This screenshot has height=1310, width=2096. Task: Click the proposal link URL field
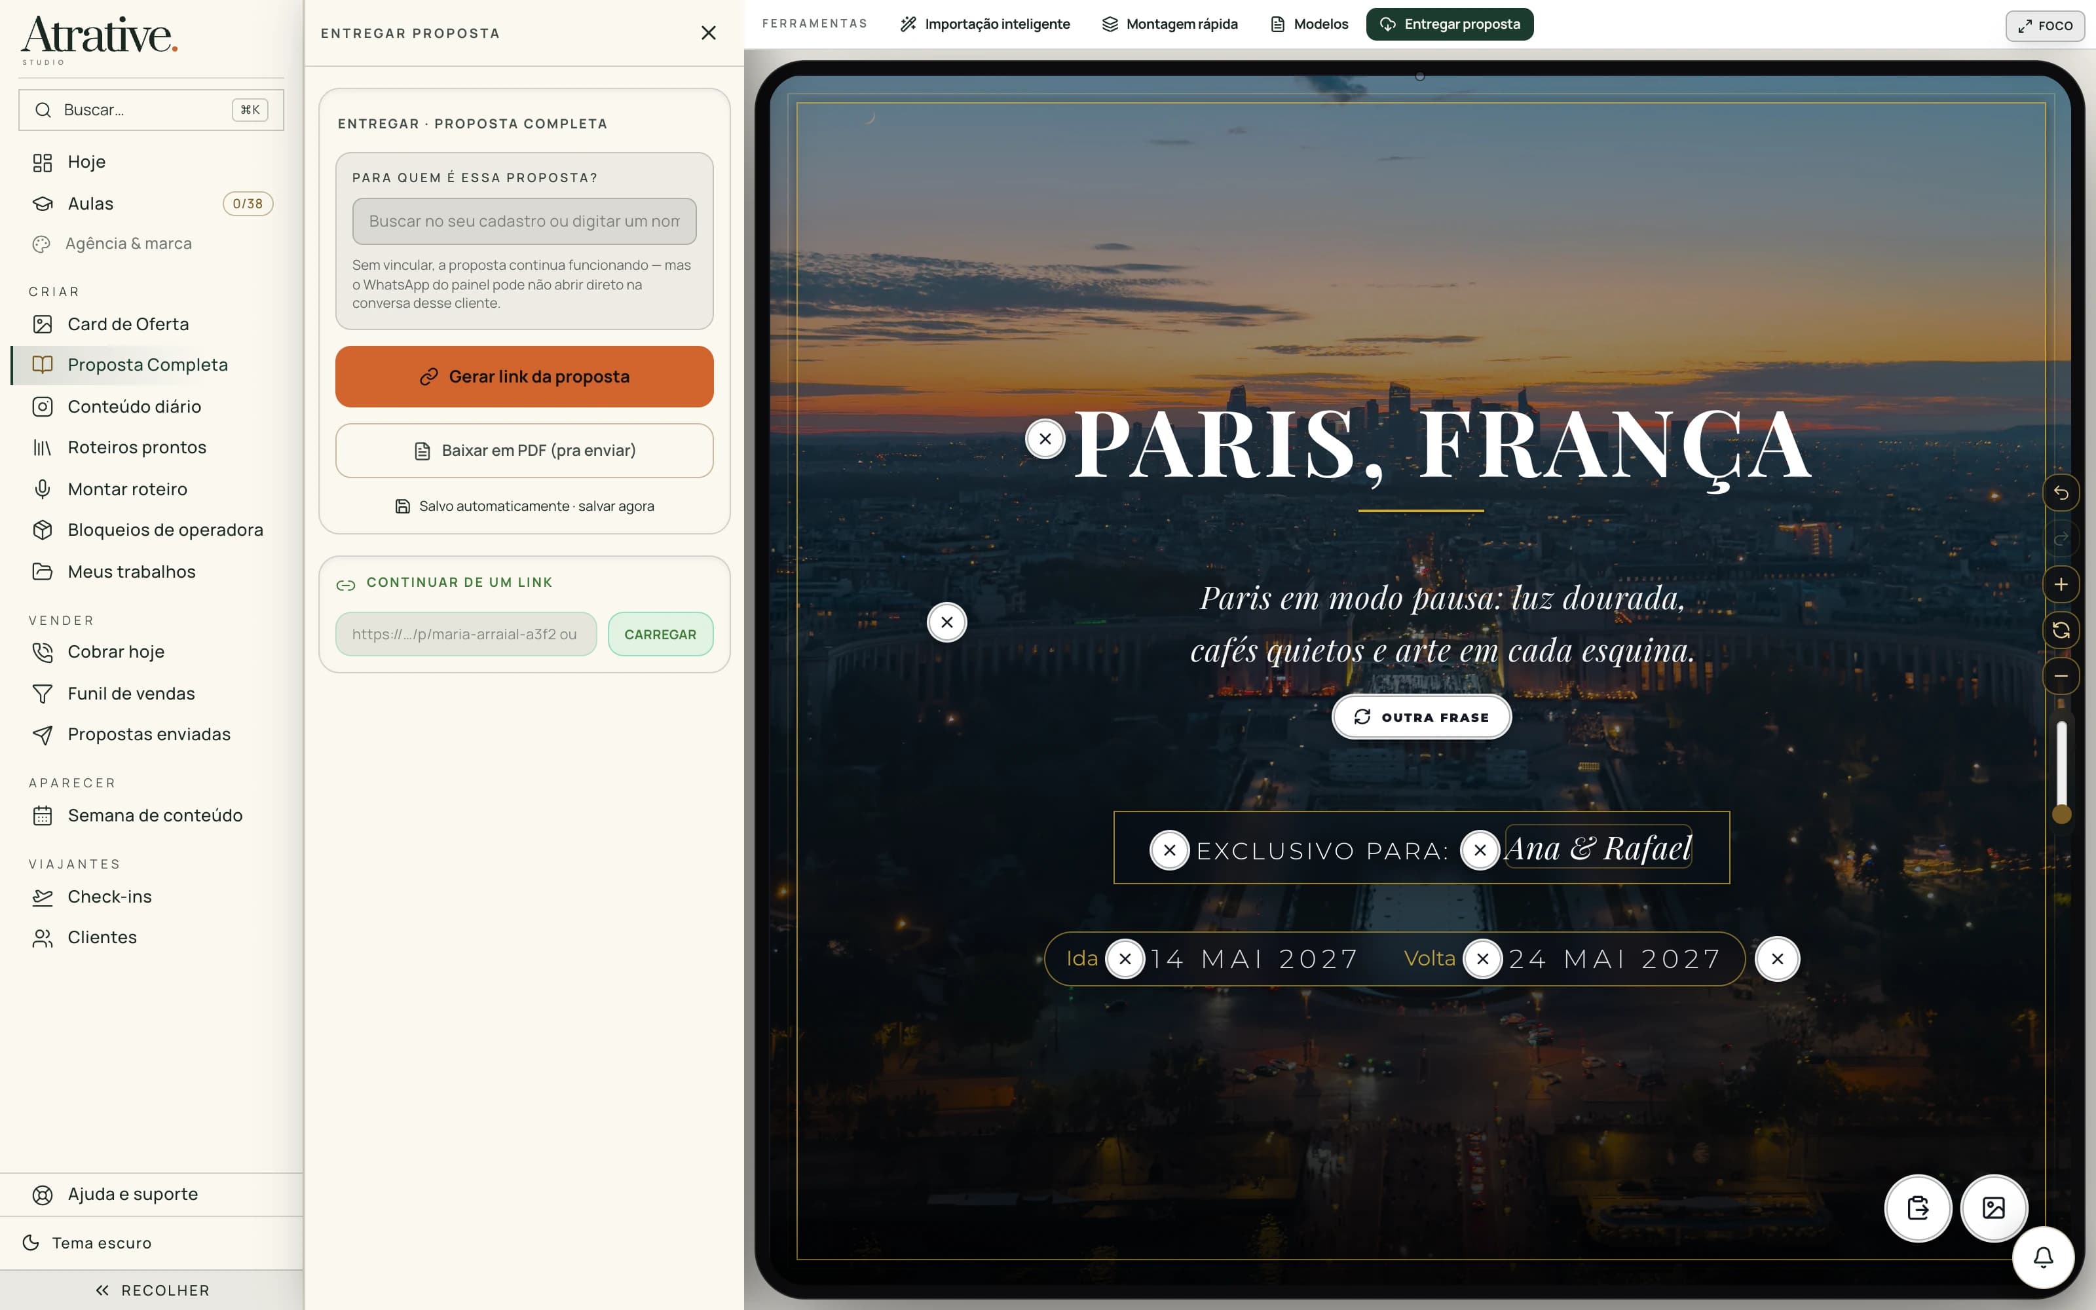click(466, 634)
